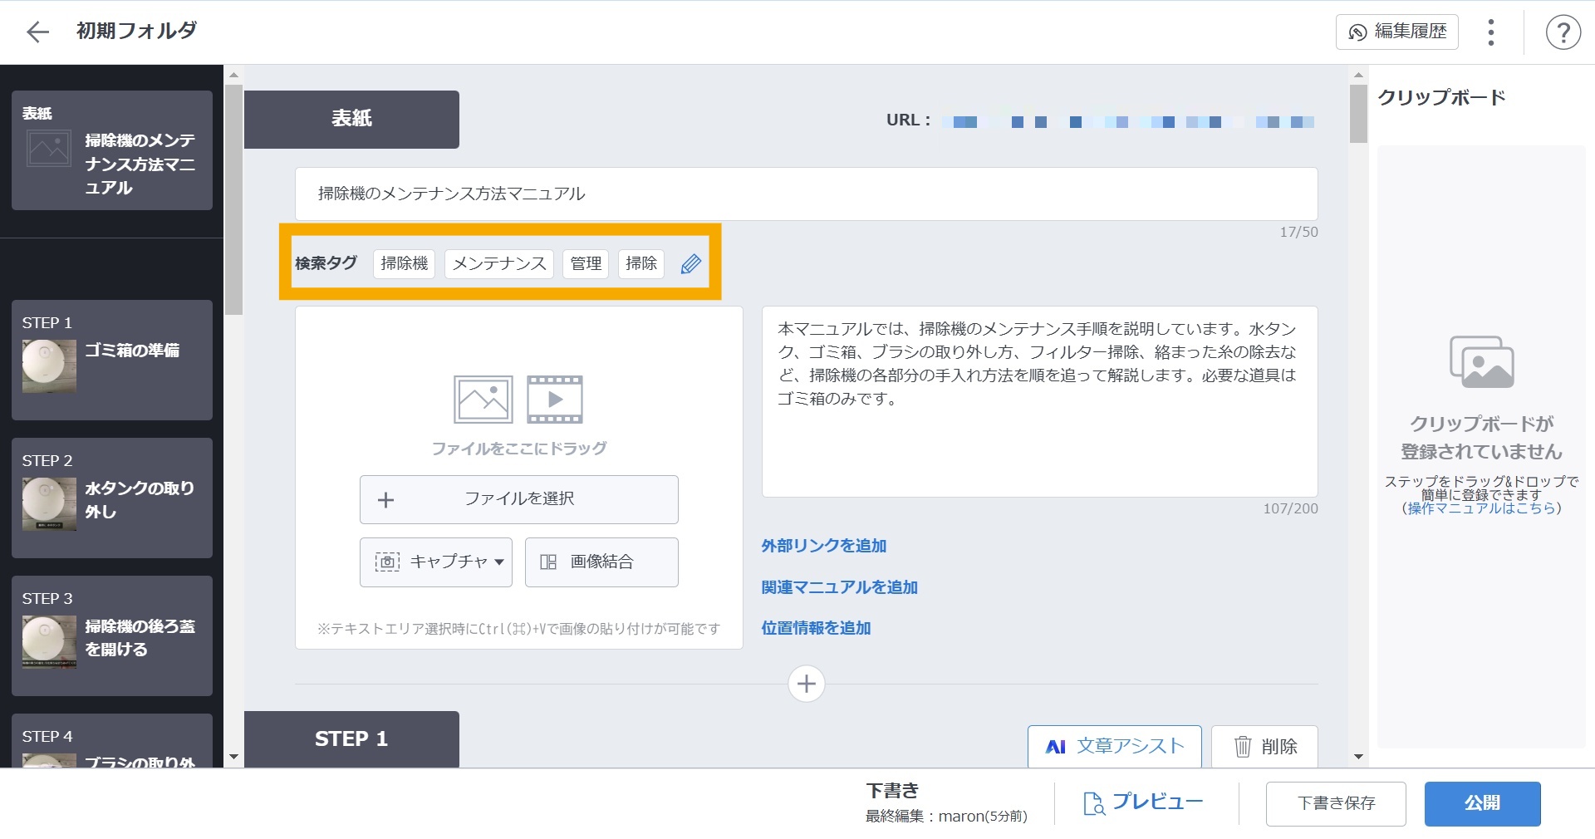Click the video placeholder icon in upload area
This screenshot has height=839, width=1595.
click(555, 400)
